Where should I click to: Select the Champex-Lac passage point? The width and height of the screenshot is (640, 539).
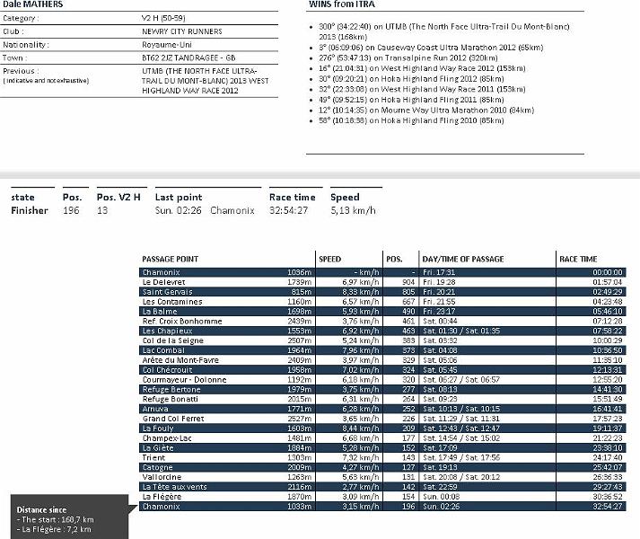tap(381, 438)
